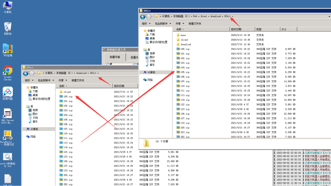
Task: Open the 百度网盘 desktop shortcut
Action: click(8, 92)
